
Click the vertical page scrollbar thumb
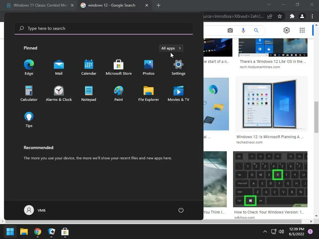pos(316,117)
